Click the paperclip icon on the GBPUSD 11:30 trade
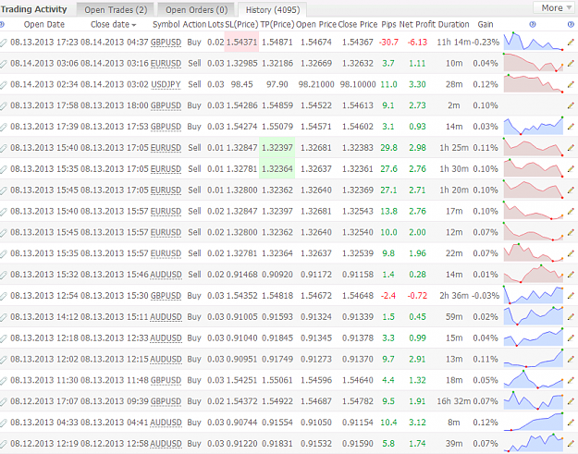 click(4, 381)
